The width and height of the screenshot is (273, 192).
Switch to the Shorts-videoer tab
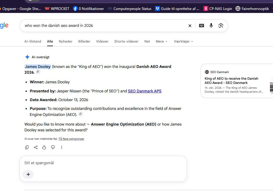click(126, 41)
